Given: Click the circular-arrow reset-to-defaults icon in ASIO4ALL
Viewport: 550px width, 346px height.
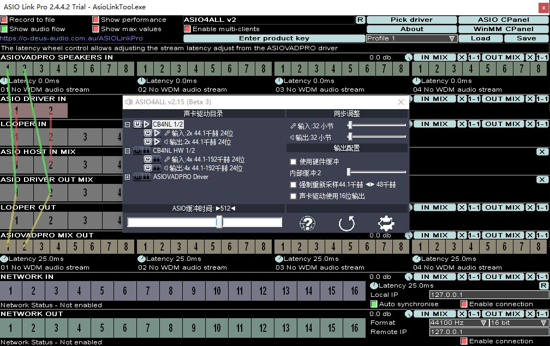Looking at the screenshot, I should pos(346,224).
